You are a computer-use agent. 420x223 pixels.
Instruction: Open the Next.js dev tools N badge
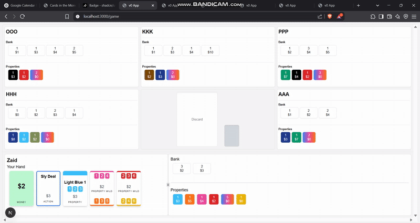(x=10, y=213)
